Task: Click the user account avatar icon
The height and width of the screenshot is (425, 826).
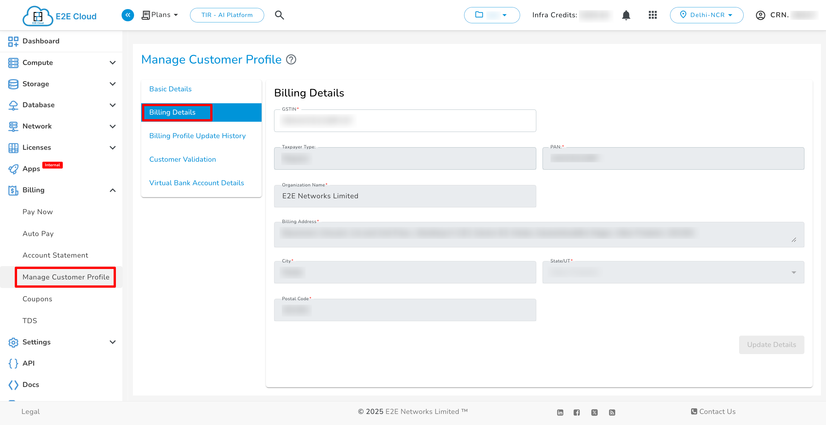Action: (760, 15)
